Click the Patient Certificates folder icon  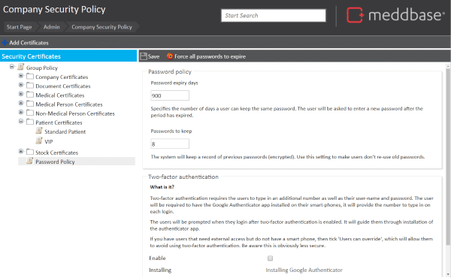point(30,122)
